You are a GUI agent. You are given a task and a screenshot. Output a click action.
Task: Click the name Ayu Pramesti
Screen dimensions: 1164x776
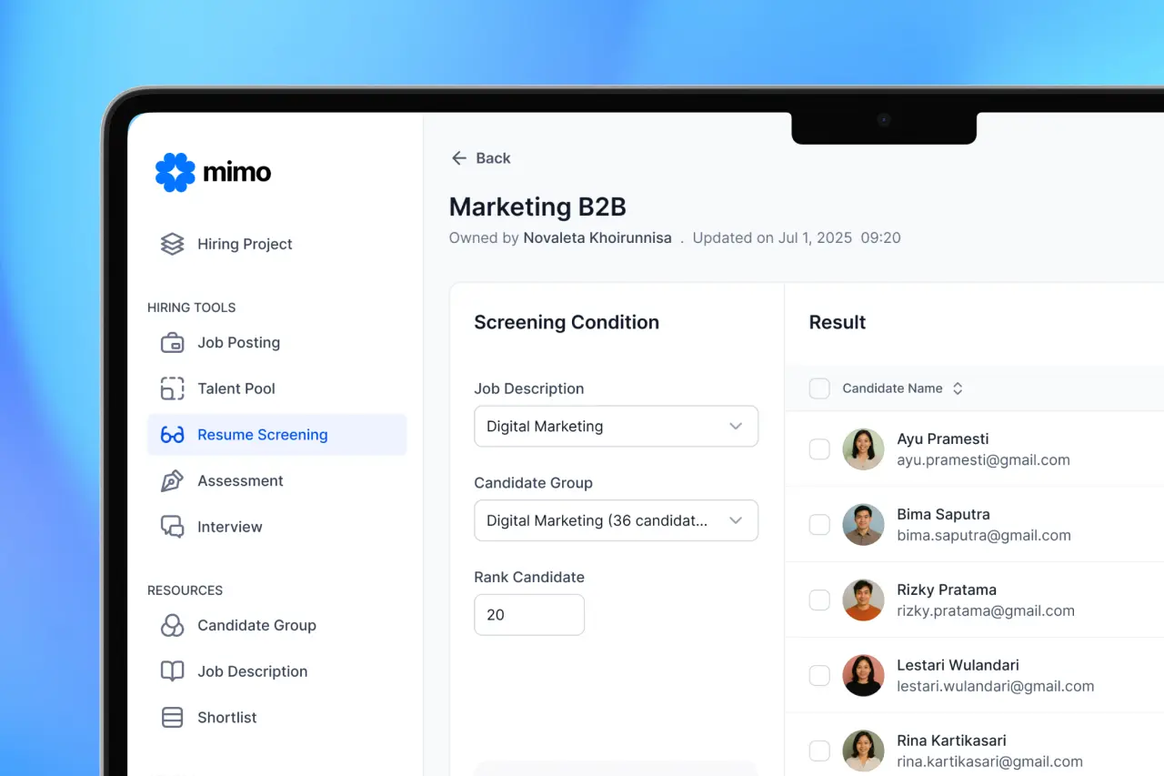(943, 439)
